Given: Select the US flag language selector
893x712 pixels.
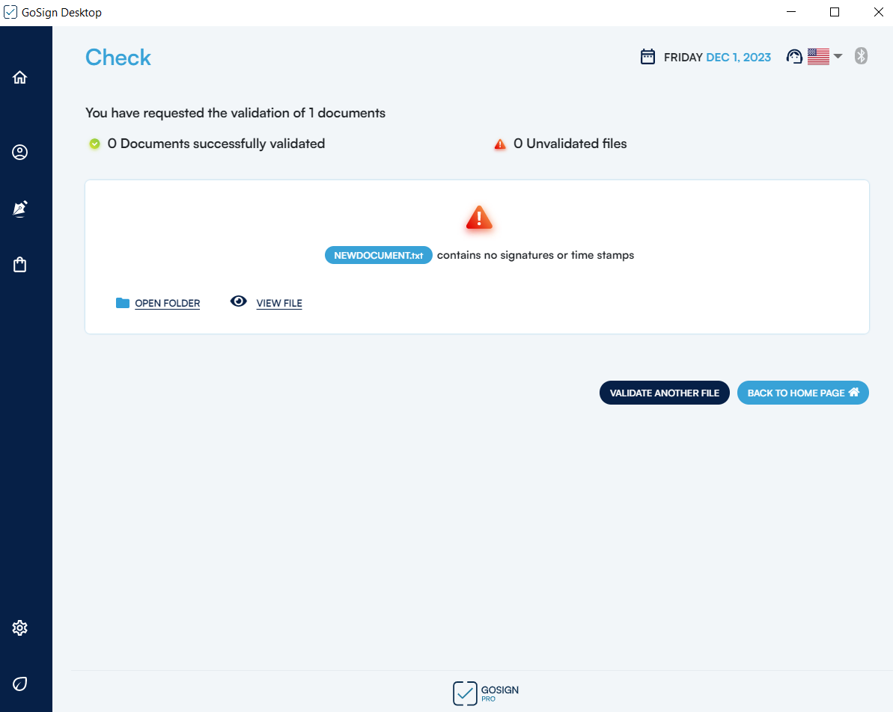Looking at the screenshot, I should click(818, 57).
